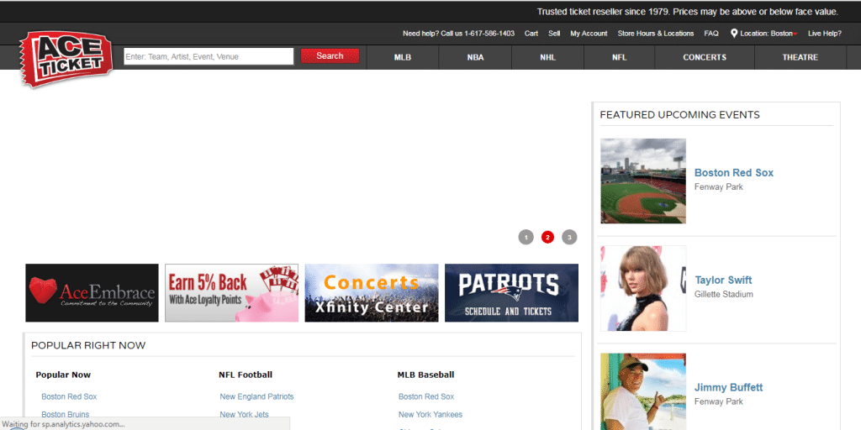This screenshot has height=430, width=861.
Task: Click the Live Help? link
Action: point(824,34)
